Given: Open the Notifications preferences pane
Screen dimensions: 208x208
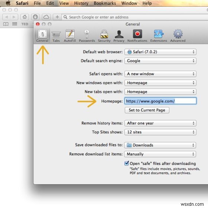Looking at the screenshot, I should tap(137, 36).
